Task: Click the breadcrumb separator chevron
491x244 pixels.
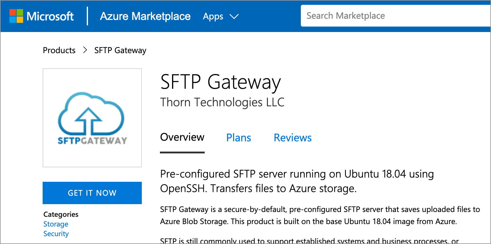Action: [85, 50]
